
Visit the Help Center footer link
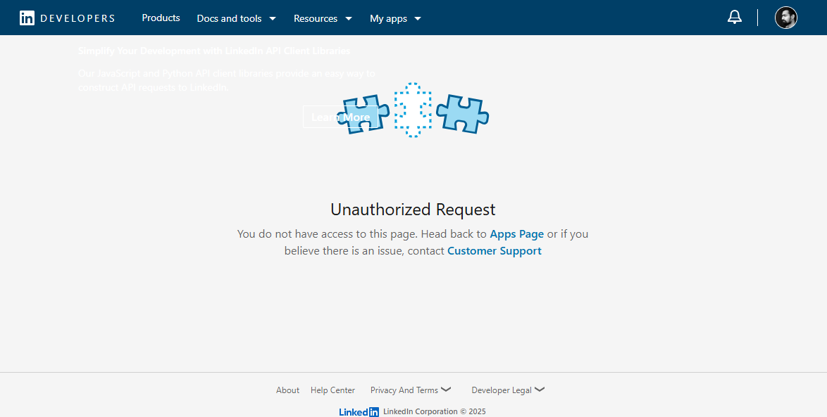pyautogui.click(x=332, y=390)
